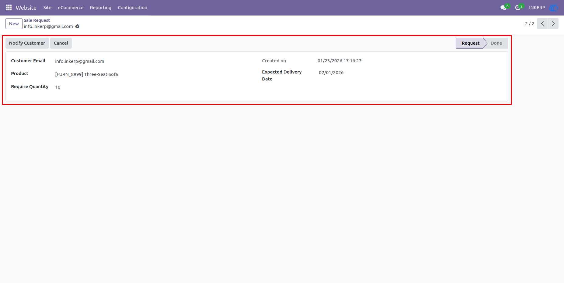The height and width of the screenshot is (283, 564).
Task: Open the Site menu
Action: [x=47, y=8]
